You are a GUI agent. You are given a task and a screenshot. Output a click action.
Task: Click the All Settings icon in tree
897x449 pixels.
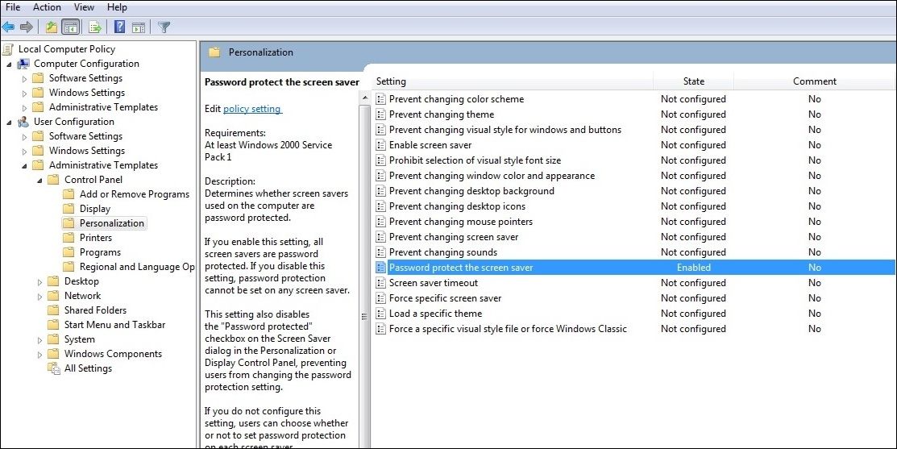click(54, 368)
